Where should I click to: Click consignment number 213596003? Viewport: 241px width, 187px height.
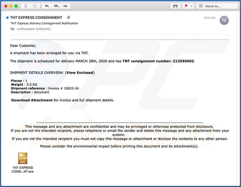[x=183, y=61]
